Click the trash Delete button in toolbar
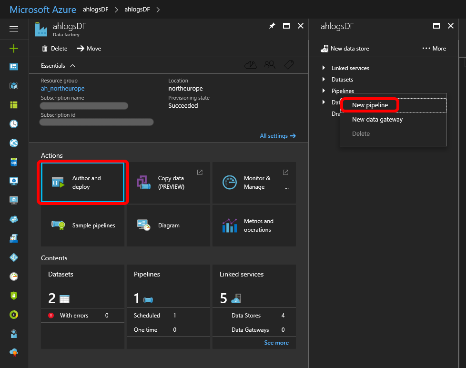 coord(55,49)
